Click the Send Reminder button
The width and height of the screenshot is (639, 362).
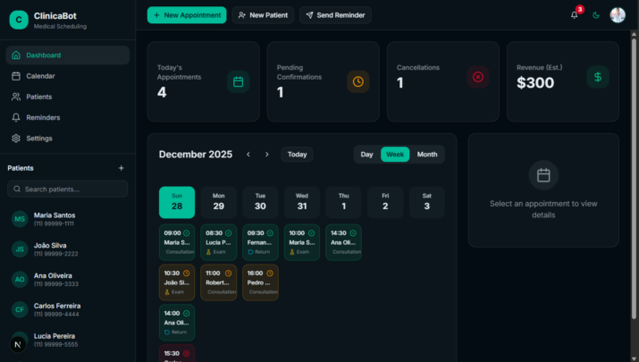coord(335,15)
